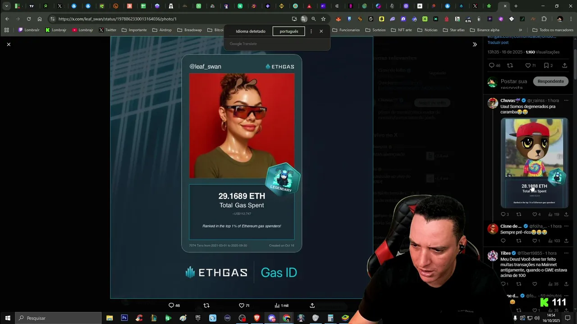Open the NFT arte bookmarks folder
Viewport: 577px width, 324px height.
click(x=401, y=30)
